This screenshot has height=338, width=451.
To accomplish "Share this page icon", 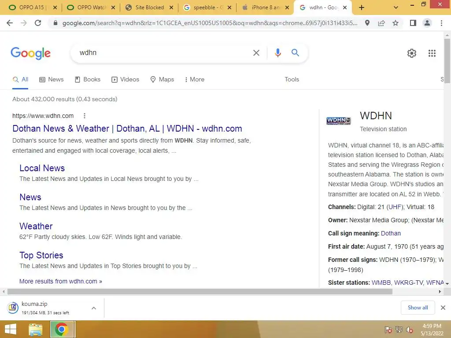I will coord(381,23).
